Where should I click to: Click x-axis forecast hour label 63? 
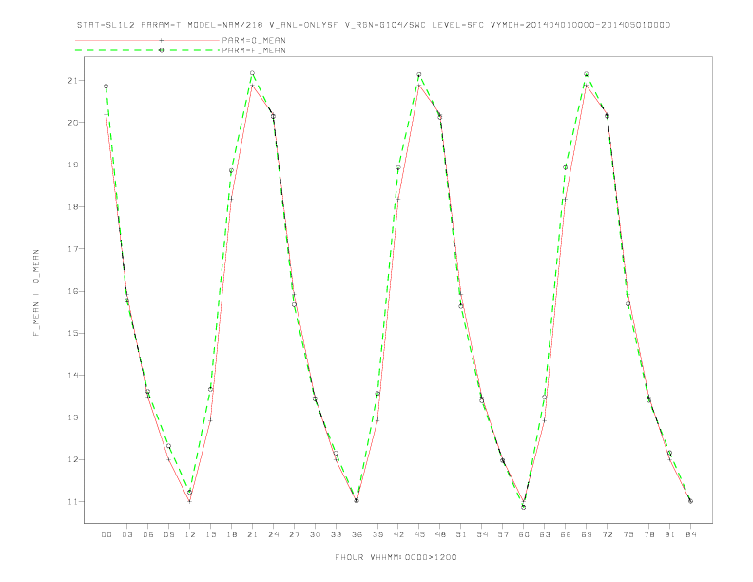(x=545, y=534)
